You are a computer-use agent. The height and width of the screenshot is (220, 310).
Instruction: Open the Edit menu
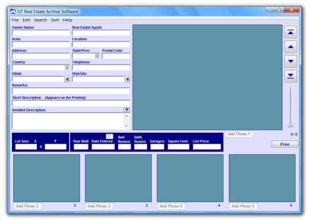(26, 20)
